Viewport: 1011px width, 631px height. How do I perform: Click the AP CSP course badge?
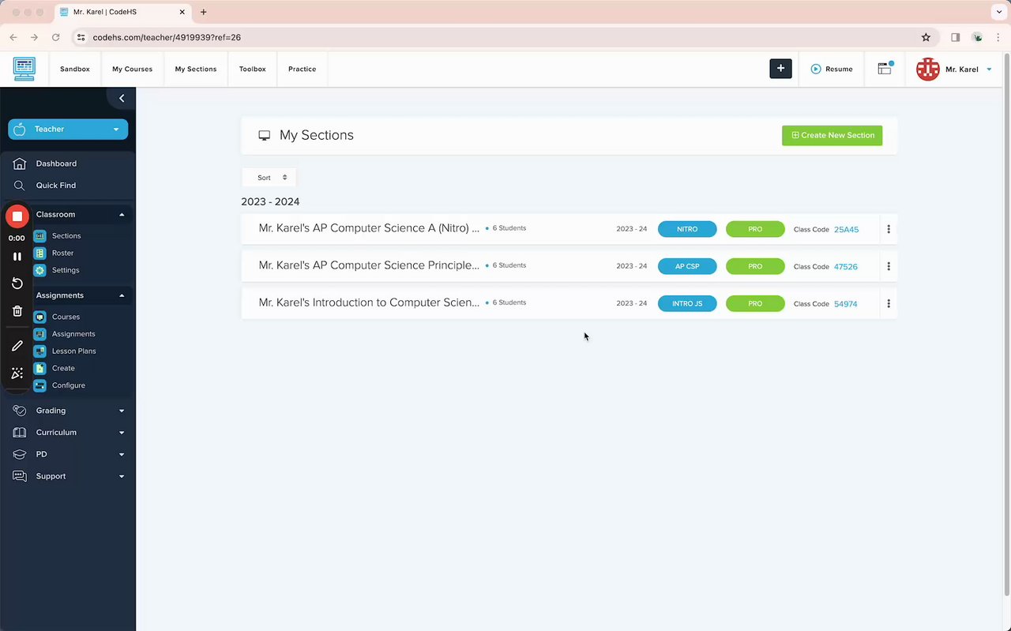point(687,266)
